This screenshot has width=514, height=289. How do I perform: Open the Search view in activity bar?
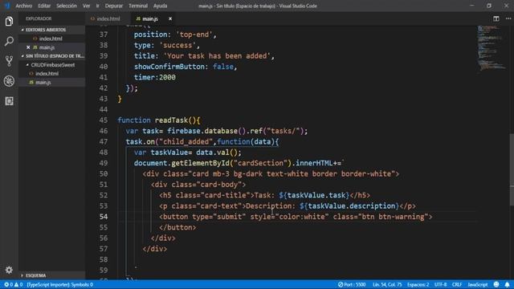coord(9,41)
